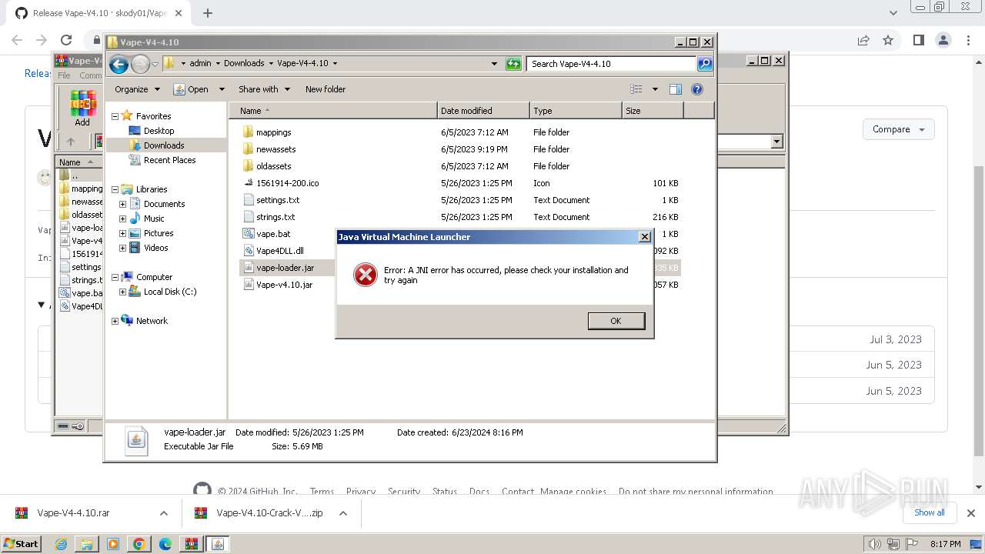Image resolution: width=985 pixels, height=554 pixels.
Task: Open the view options dropdown arrow
Action: click(x=655, y=89)
